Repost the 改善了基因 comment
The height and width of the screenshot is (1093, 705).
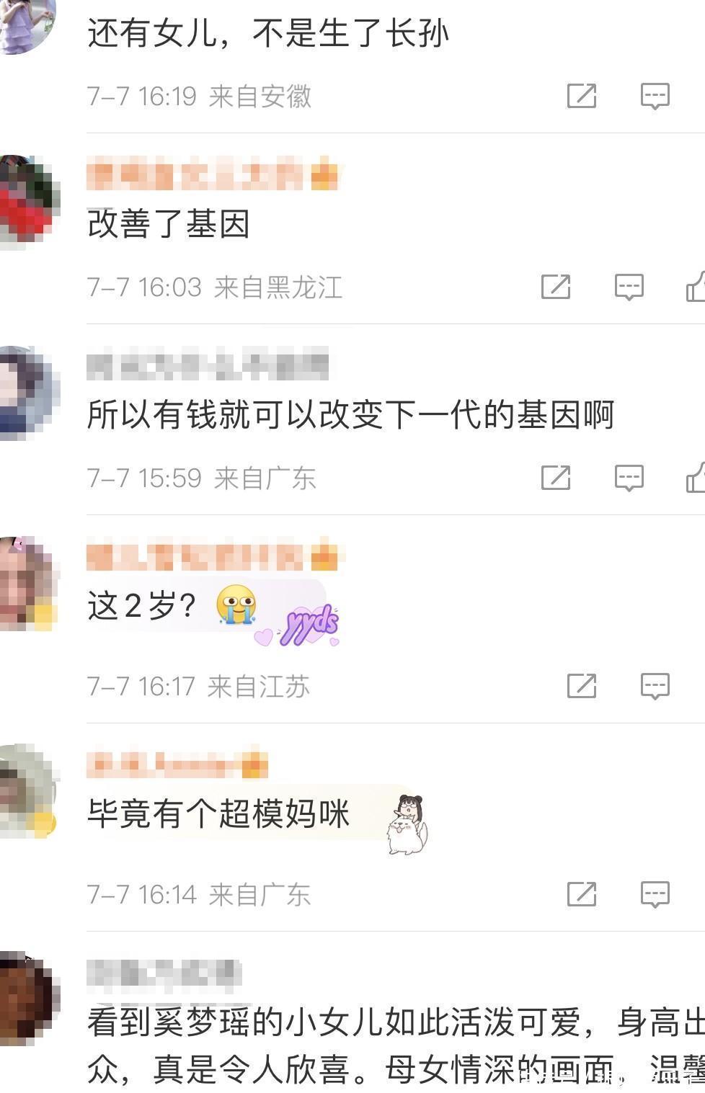point(556,287)
